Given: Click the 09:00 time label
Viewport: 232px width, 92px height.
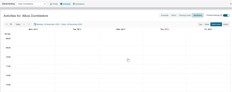Looking at the screenshot, I should [8, 48].
